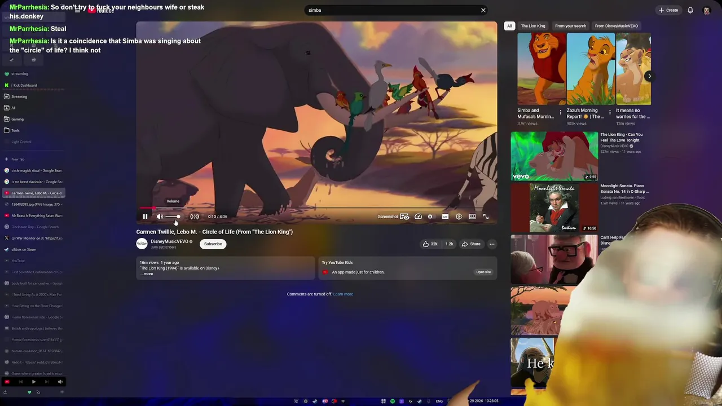The height and width of the screenshot is (406, 722).
Task: Advance the shorts shelf with right chevron
Action: pos(649,76)
